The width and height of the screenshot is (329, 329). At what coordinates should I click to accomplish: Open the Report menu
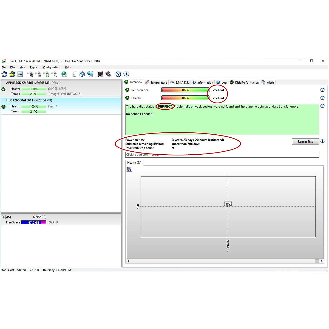coord(34,67)
